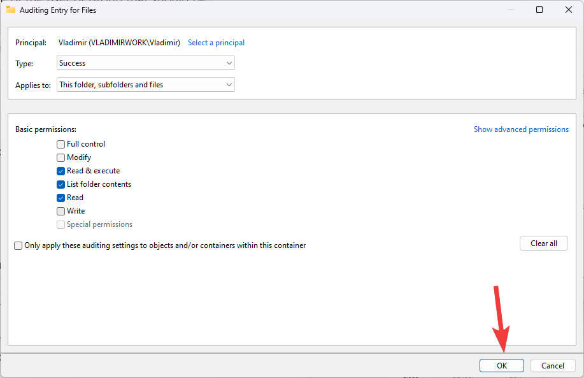Close the Auditing Entry for Files dialog
584x378 pixels.
(x=569, y=10)
